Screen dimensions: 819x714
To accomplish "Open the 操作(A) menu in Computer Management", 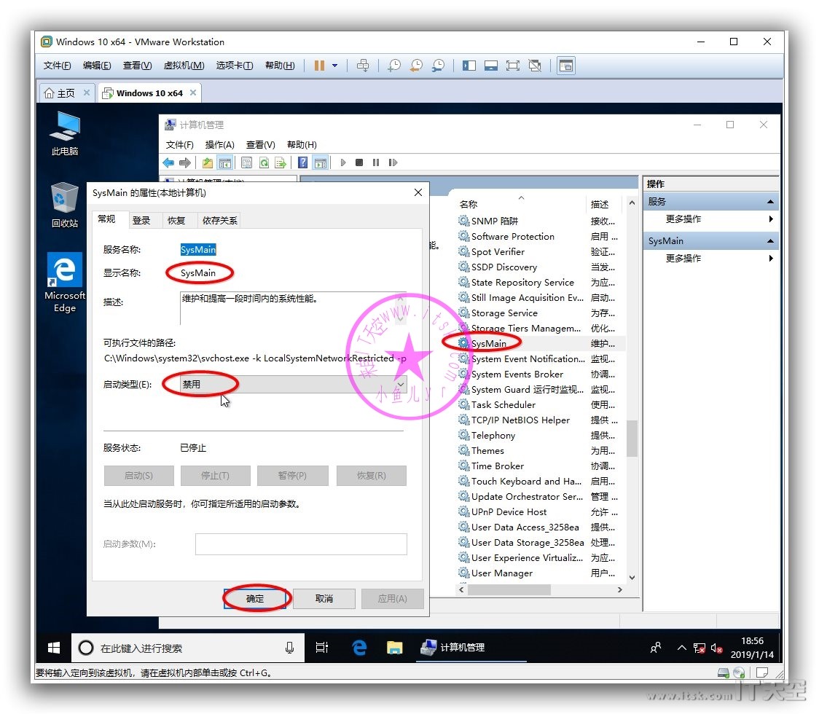I will tap(219, 145).
